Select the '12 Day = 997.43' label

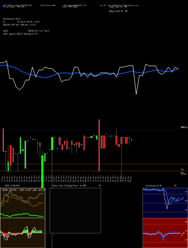click(x=15, y=7)
